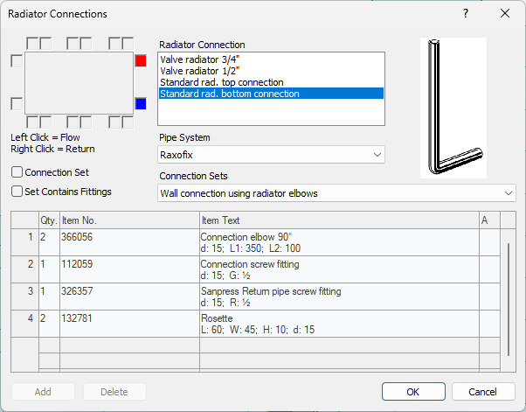Close the Radiator Connections window
This screenshot has width=526, height=412.
coord(505,13)
